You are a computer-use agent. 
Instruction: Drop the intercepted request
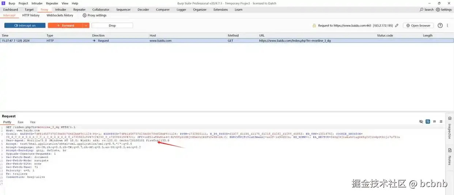click(x=112, y=26)
